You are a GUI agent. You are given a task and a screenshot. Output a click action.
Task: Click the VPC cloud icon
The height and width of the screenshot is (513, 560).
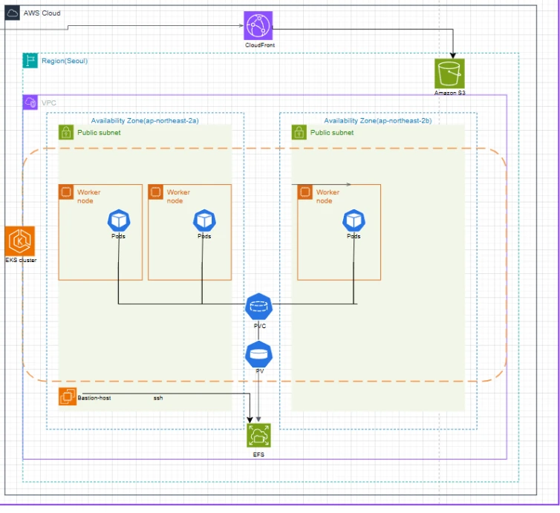30,102
